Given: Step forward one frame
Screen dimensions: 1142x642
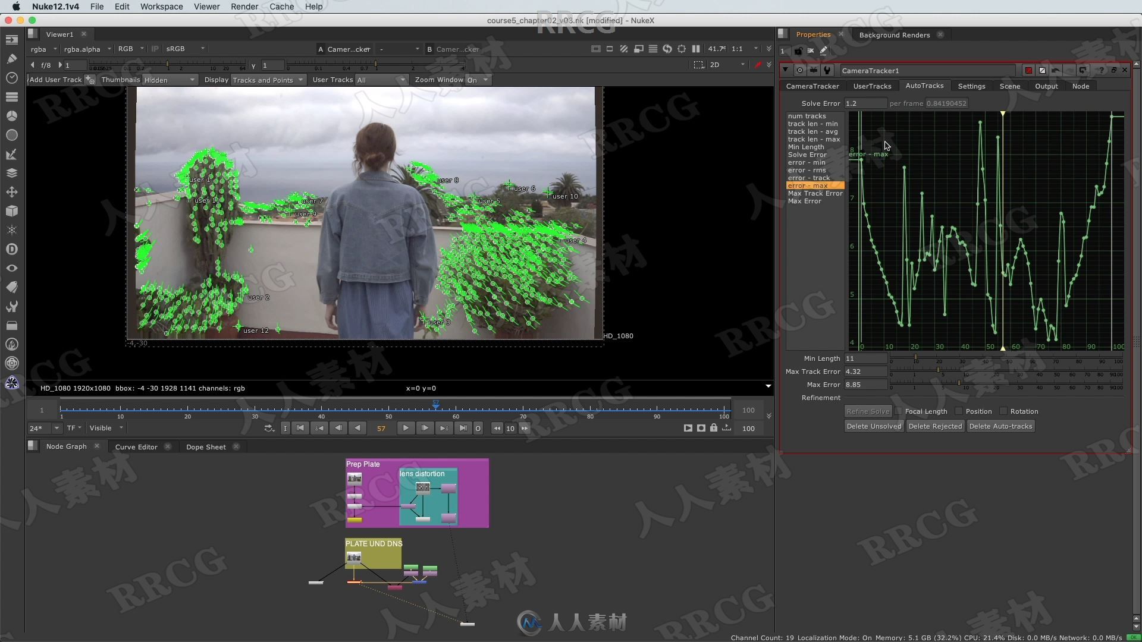Looking at the screenshot, I should (425, 428).
